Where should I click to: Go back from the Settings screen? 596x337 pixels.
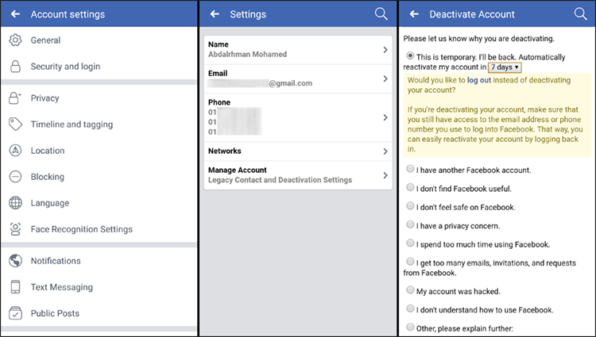pyautogui.click(x=215, y=14)
